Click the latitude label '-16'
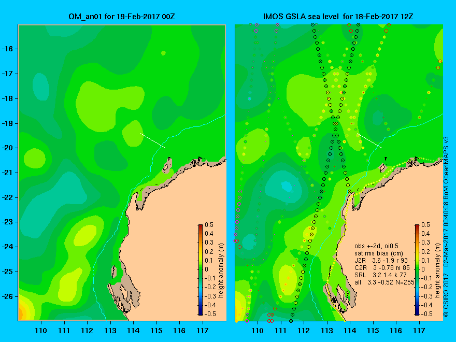 6,49
